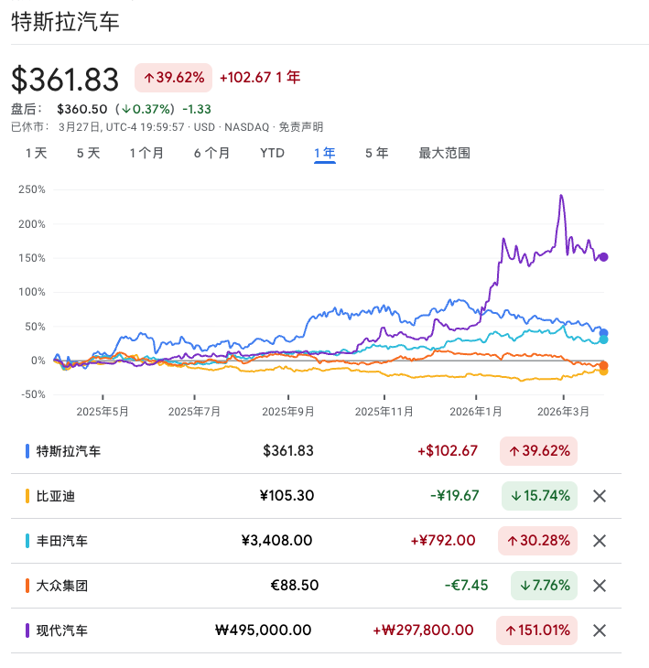The image size is (649, 668).
Task: Click the +102.67 1 年 change text
Action: coord(260,78)
